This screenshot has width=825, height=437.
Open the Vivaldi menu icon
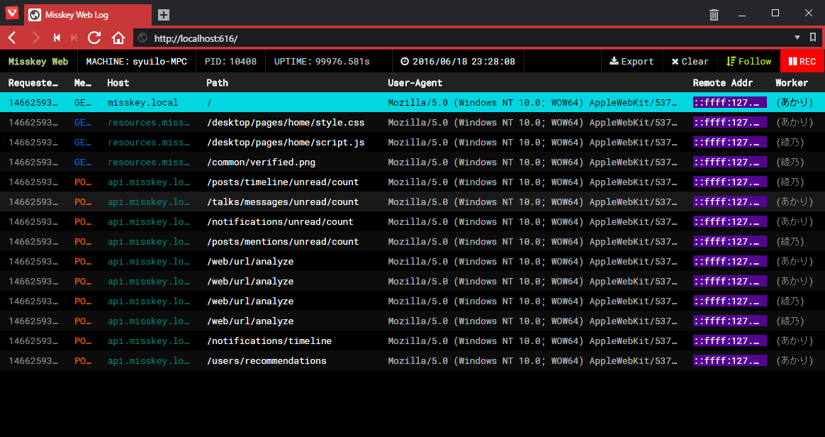tap(11, 13)
